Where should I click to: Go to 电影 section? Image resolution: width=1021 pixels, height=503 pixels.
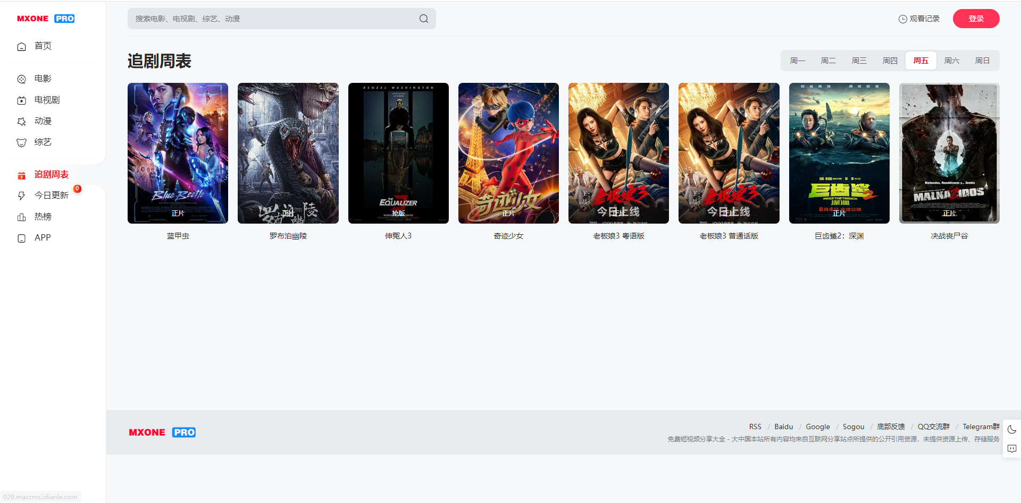pyautogui.click(x=43, y=79)
